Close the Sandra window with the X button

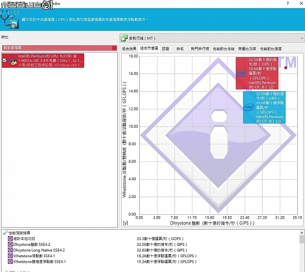tap(301, 3)
